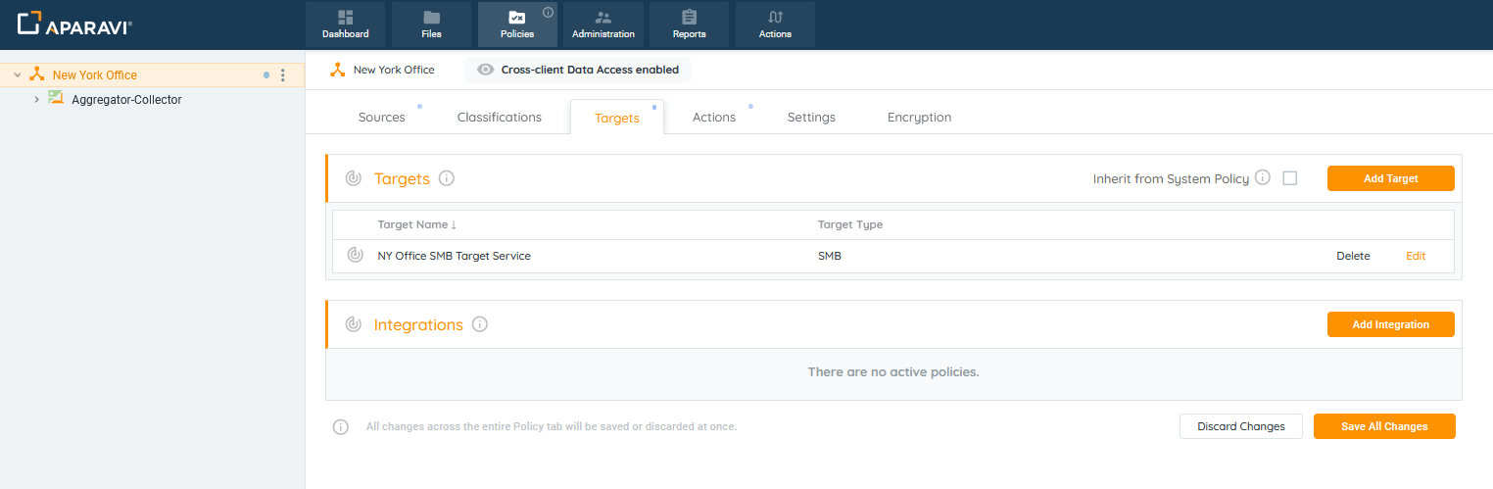1493x489 pixels.
Task: Click the info icon beside Integrations heading
Action: pos(479,324)
